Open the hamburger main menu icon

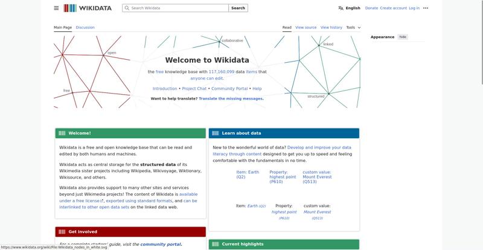click(x=56, y=8)
